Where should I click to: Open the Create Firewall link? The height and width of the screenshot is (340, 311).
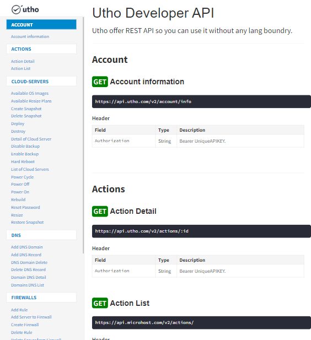25,325
